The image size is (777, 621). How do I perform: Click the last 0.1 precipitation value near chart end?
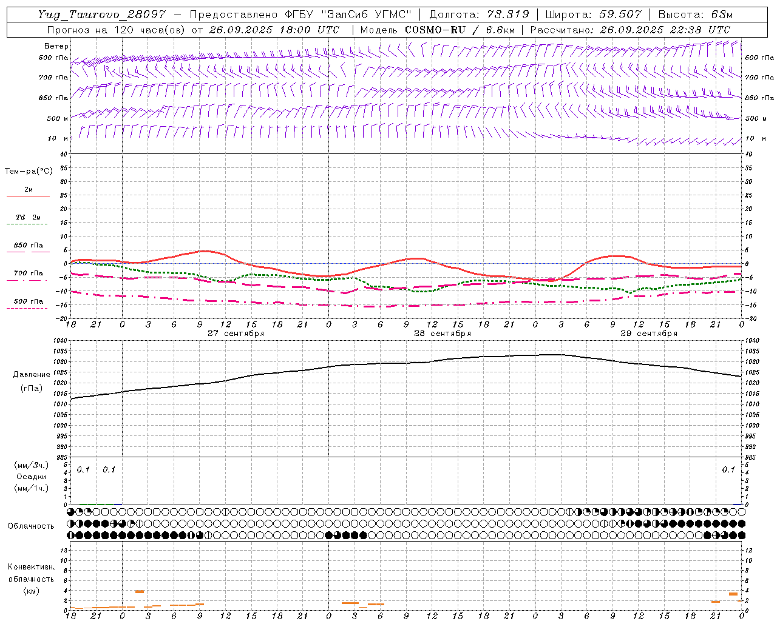[x=728, y=469]
